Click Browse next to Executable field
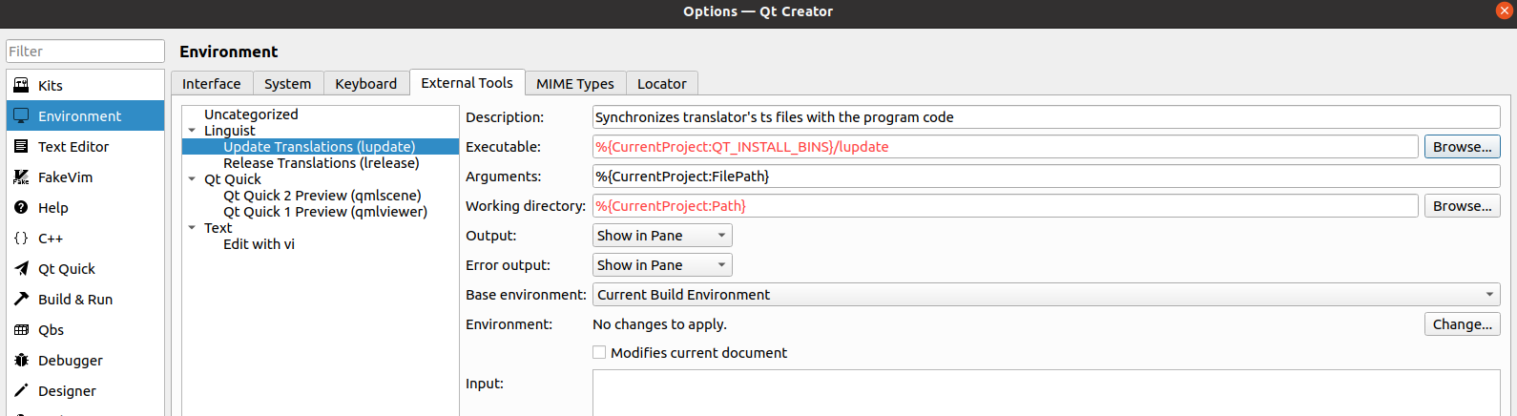 (x=1462, y=147)
